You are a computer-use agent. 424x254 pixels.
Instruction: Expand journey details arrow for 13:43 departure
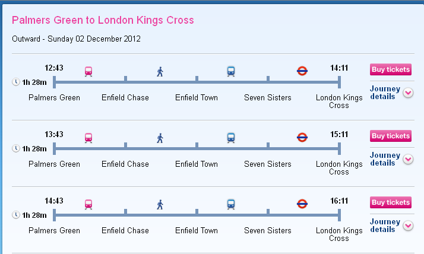pyautogui.click(x=408, y=159)
